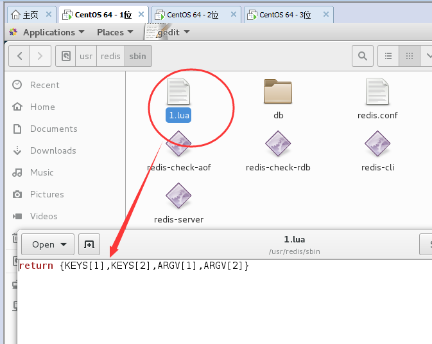The image size is (432, 344).
Task: Select the redis-check-rdb executable
Action: pyautogui.click(x=278, y=143)
